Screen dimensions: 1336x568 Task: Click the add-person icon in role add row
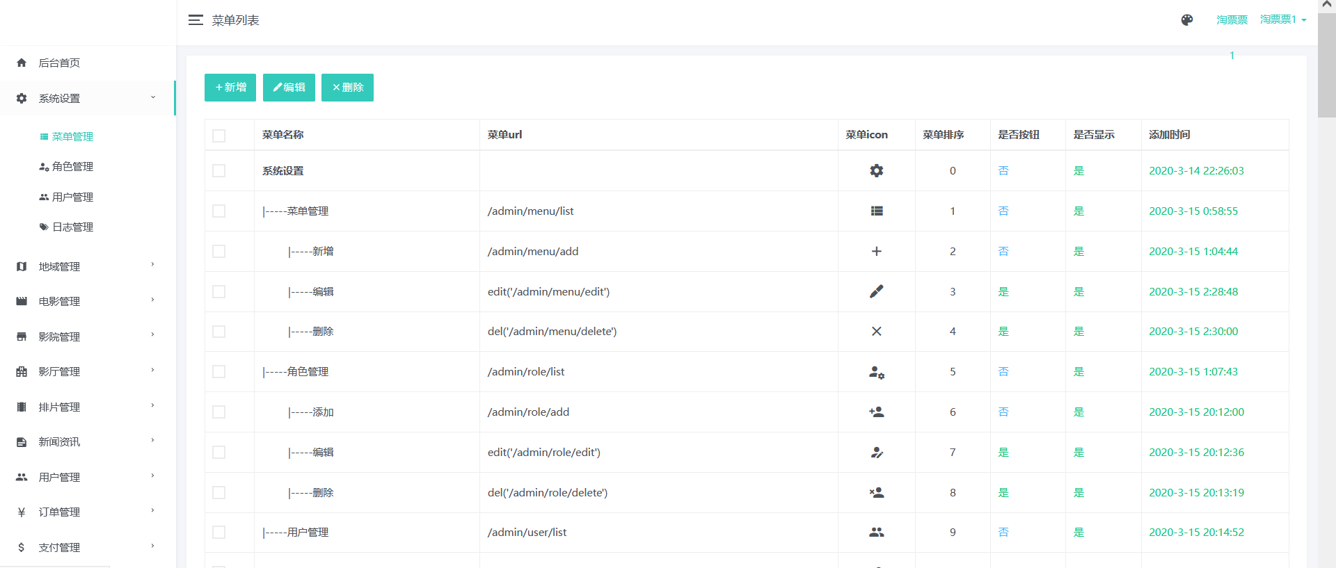(876, 412)
